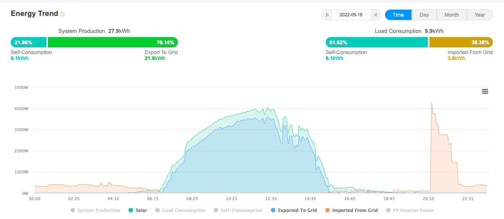Viewport: 504px width, 219px height.
Task: Go to previous date with left arrow
Action: [x=327, y=15]
